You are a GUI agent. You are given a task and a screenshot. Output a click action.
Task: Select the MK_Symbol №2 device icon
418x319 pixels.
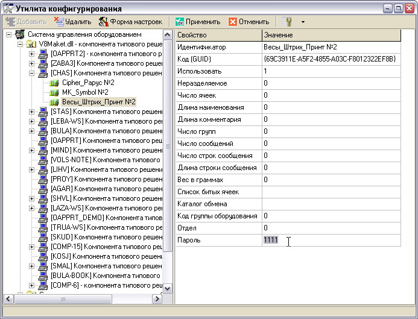point(54,92)
